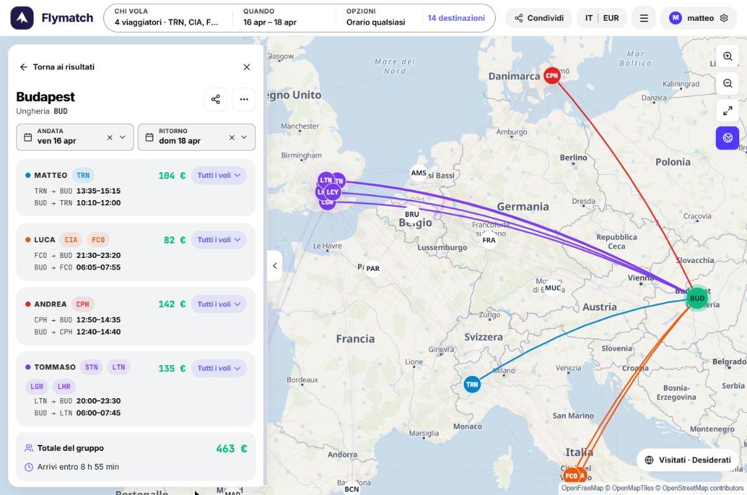Click the 14 destinazioni link

click(457, 18)
